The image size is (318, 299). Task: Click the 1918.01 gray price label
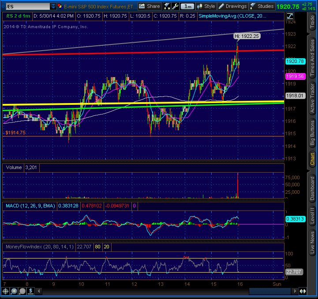pyautogui.click(x=296, y=96)
